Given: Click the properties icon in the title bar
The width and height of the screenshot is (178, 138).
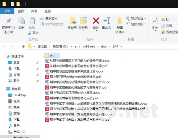Looking at the screenshot, I should click(x=12, y=4).
